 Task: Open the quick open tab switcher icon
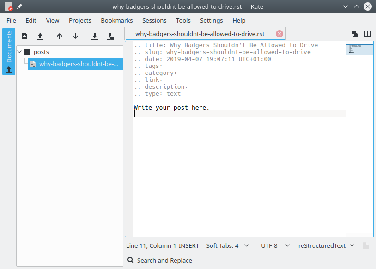coord(355,34)
